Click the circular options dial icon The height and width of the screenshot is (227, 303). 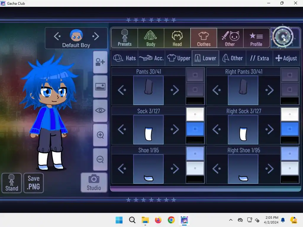283,37
